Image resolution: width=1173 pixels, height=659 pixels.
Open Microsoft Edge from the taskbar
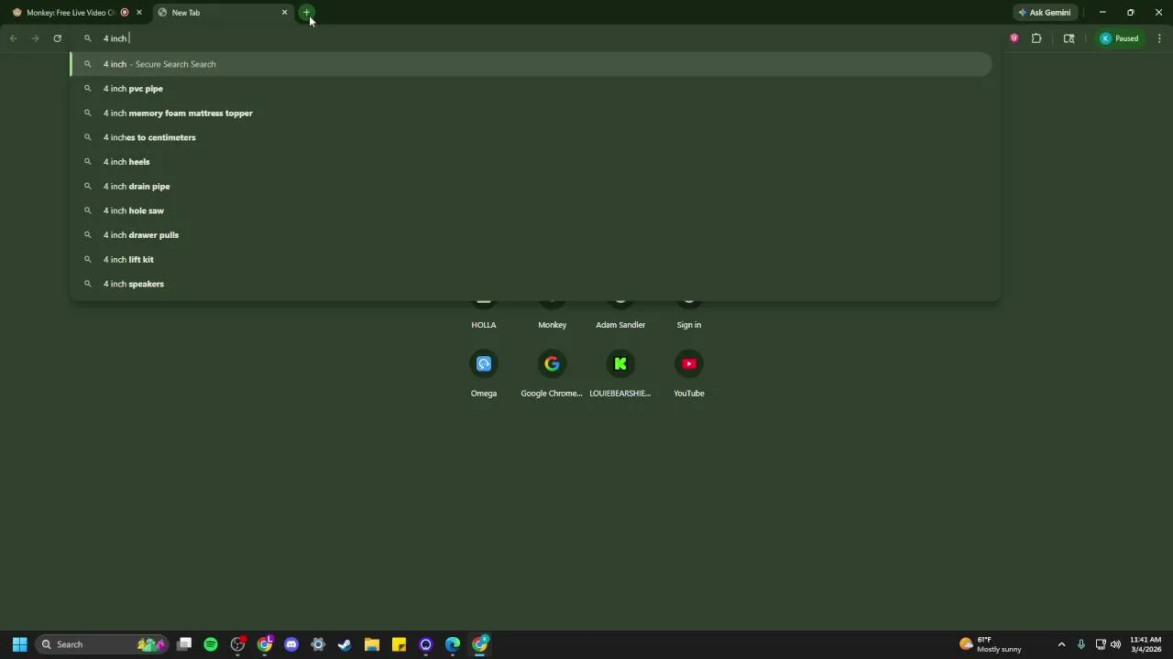[453, 644]
